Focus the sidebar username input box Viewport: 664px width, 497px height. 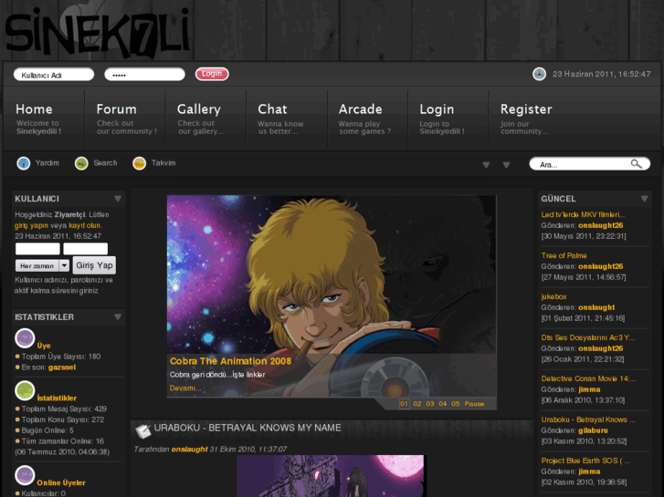(x=37, y=249)
